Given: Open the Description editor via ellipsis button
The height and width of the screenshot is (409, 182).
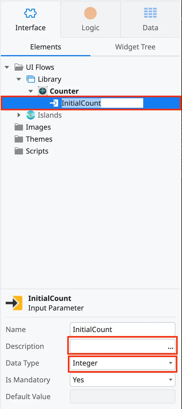Looking at the screenshot, I should pyautogui.click(x=170, y=348).
